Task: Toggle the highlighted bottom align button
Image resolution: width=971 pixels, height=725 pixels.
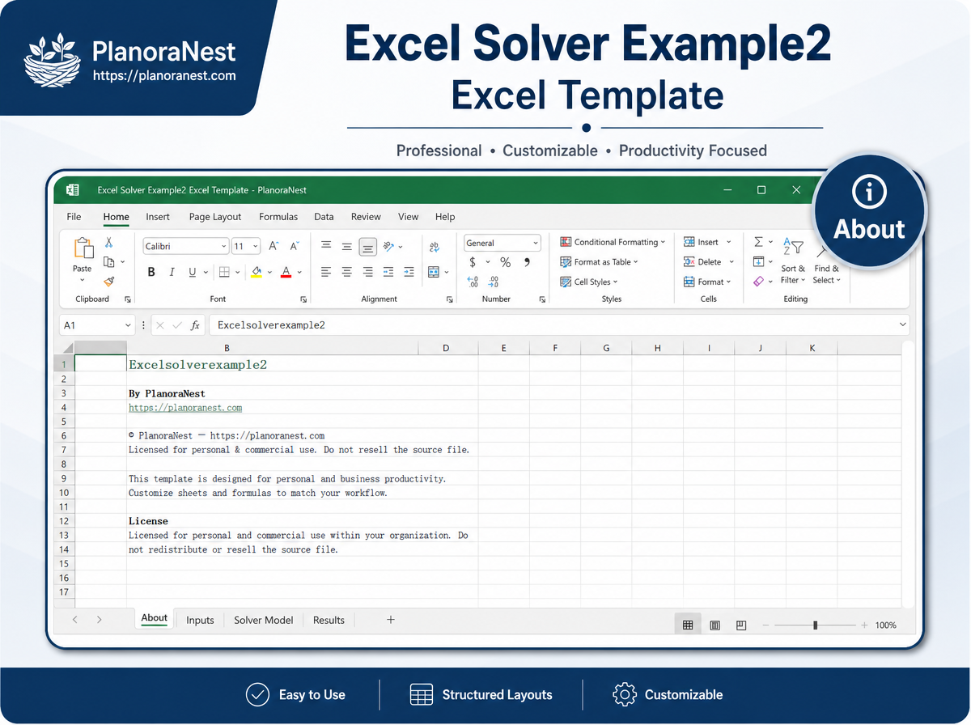Action: pos(368,246)
